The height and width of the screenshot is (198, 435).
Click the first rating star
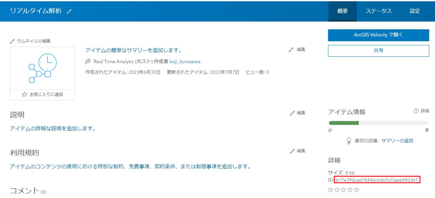pos(330,190)
